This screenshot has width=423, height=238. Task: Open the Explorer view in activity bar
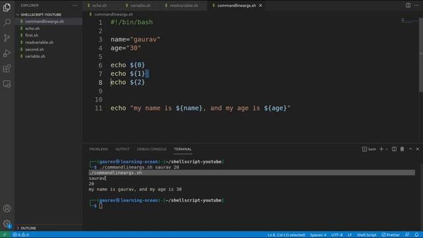[7, 7]
